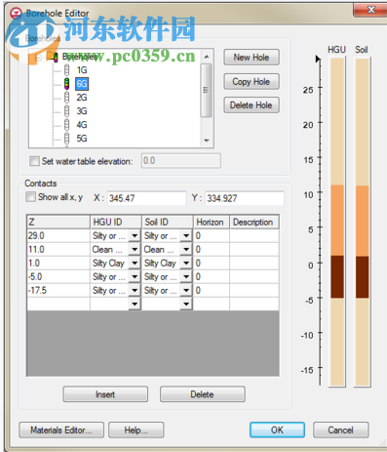Select borehole 5G in the tree
The height and width of the screenshot is (452, 387).
click(82, 139)
